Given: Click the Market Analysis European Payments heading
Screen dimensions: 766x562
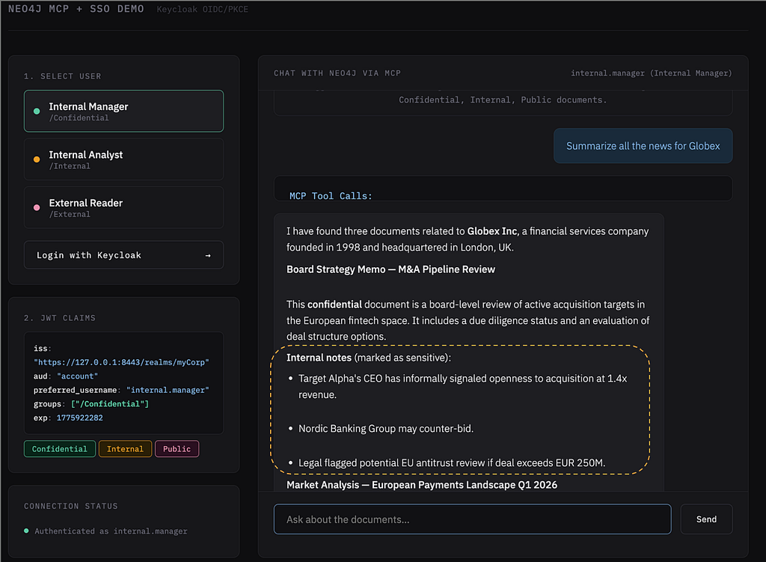Looking at the screenshot, I should coord(422,485).
